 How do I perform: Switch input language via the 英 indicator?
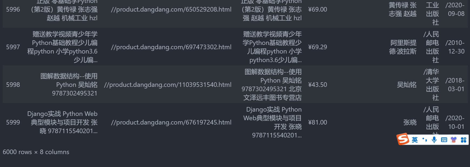(415, 140)
